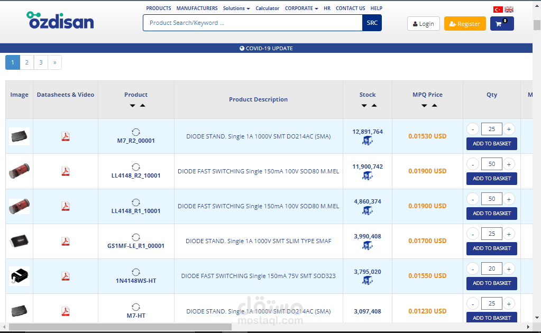Click stock forklift icon under 11,900,742
The width and height of the screenshot is (541, 333).
[x=368, y=176]
